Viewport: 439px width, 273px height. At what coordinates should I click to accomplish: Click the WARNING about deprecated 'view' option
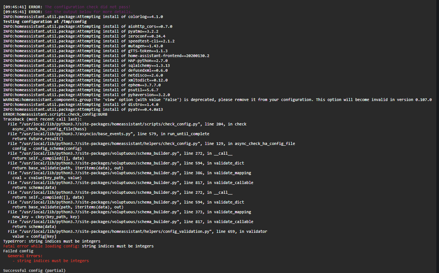[x=217, y=100]
